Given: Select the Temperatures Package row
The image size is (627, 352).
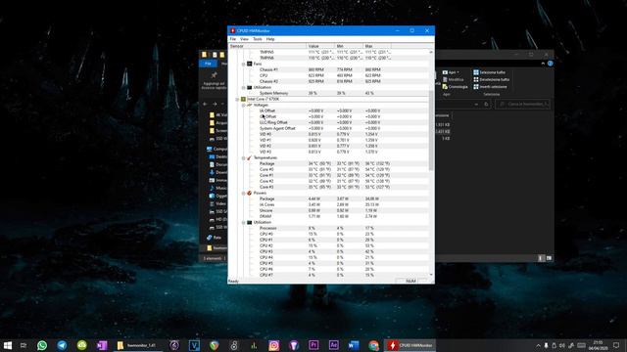Looking at the screenshot, I should pos(328,163).
